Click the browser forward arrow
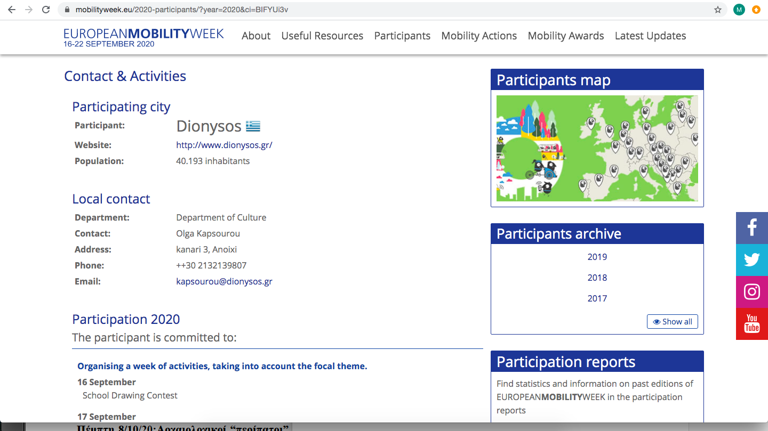This screenshot has width=768, height=431. [29, 10]
